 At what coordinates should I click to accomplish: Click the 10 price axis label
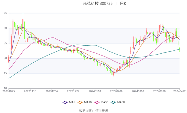coord(5,88)
